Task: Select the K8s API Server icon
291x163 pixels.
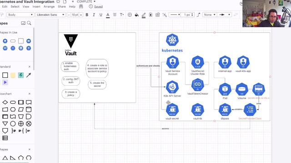Action: point(172,87)
